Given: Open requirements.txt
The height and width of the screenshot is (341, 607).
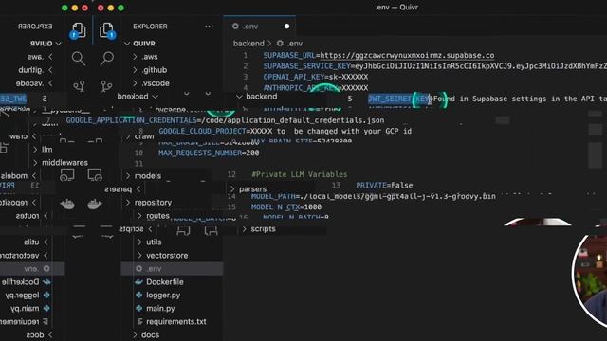Looking at the screenshot, I should [x=176, y=322].
